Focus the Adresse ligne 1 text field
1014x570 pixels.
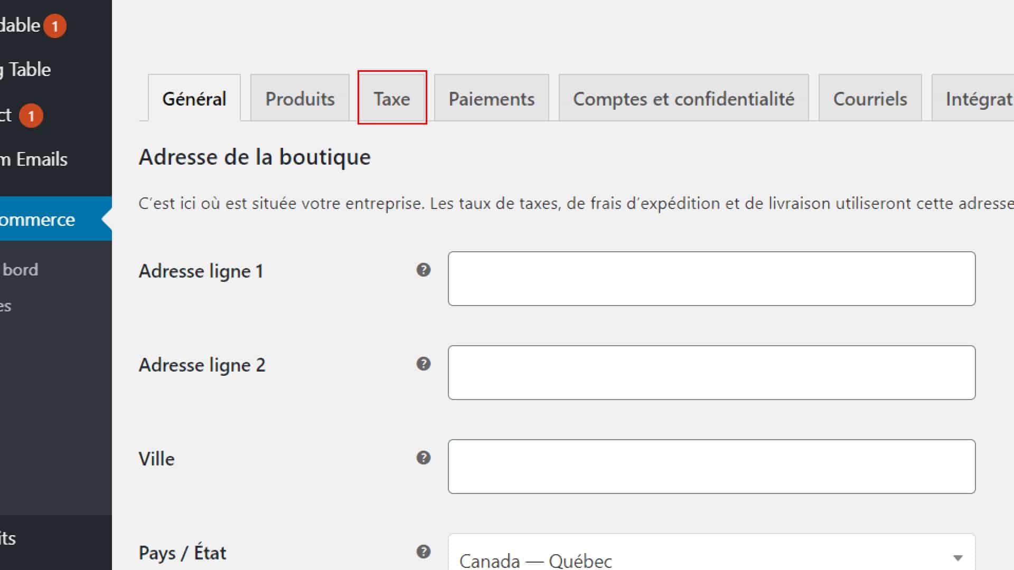point(711,279)
